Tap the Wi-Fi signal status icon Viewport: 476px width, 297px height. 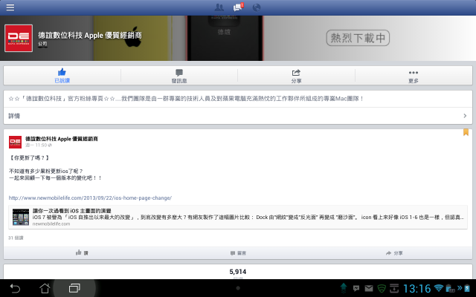pyautogui.click(x=438, y=288)
